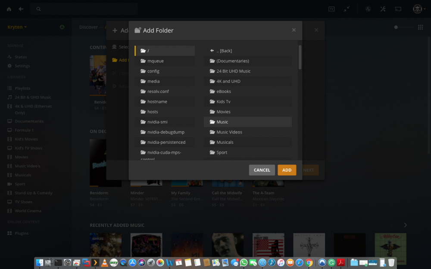Open Finder from the dock
The width and height of the screenshot is (431, 269).
[x=40, y=263]
